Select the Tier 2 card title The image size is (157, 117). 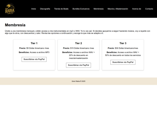coord(78,43)
